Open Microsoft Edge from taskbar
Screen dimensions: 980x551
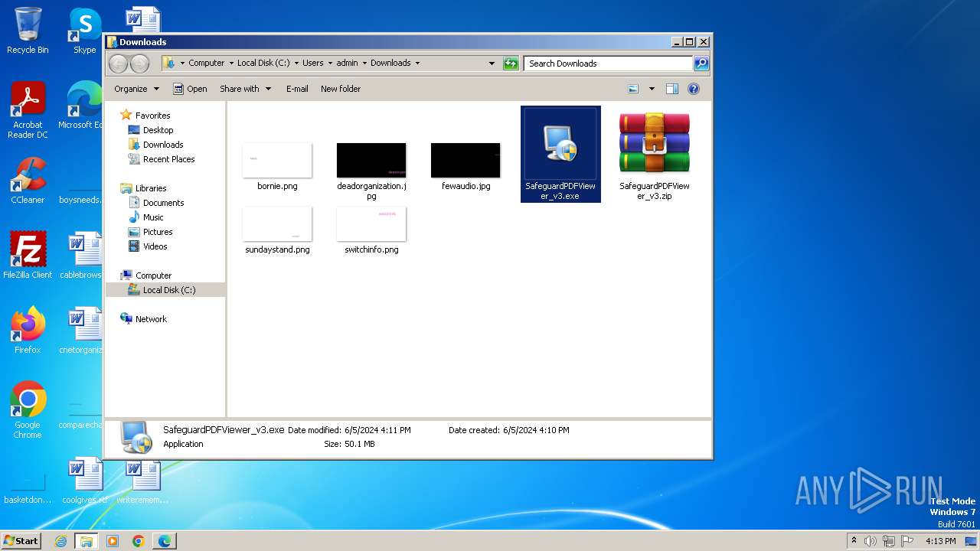point(165,541)
